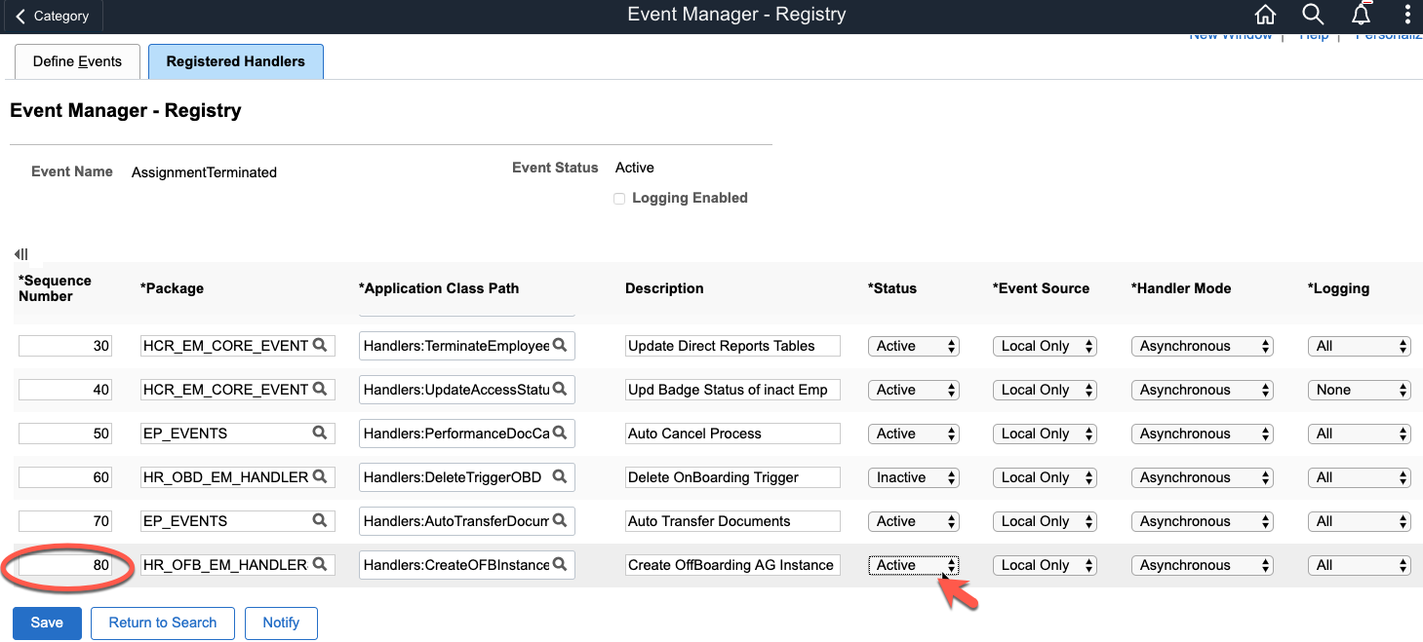Open global search magnifier icon

(x=1313, y=15)
